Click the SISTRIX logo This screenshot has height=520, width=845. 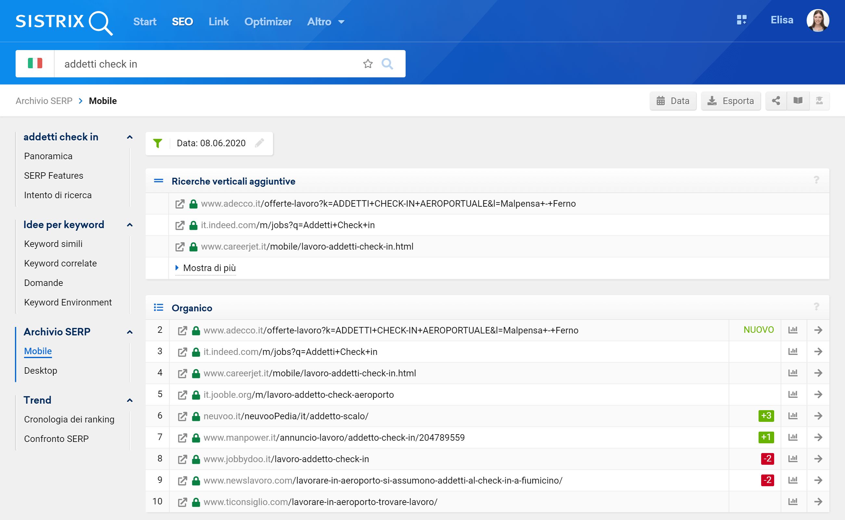[x=64, y=22]
